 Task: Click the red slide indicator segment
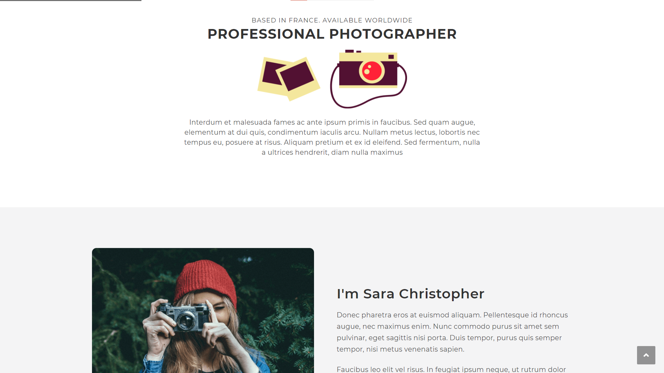click(299, 0)
